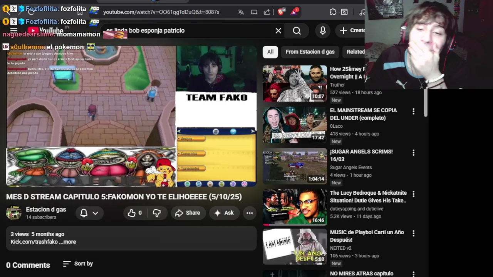Viewport: 493px width, 277px height.
Task: Open the Estacion d gas channel name
Action: [x=46, y=209]
